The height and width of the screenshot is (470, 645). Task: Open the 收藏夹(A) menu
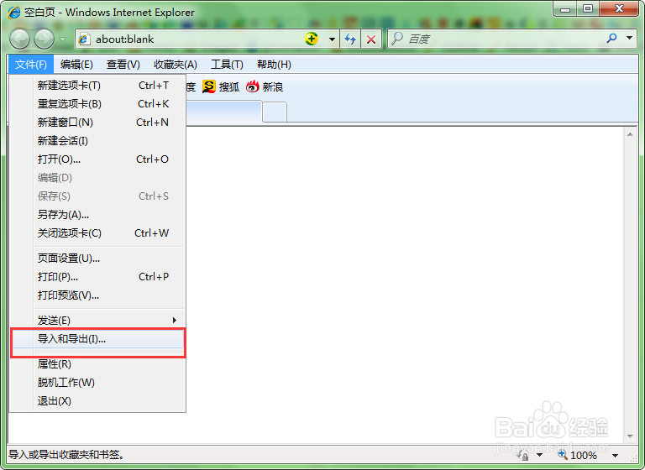click(176, 65)
